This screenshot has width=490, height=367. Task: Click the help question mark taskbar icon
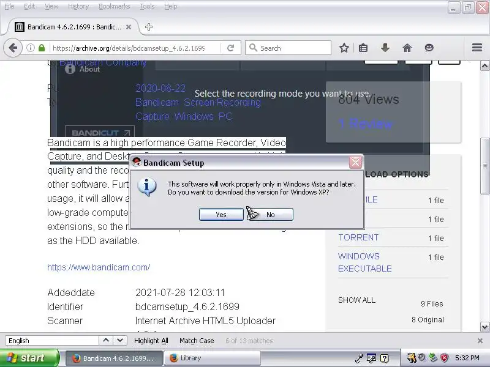coord(385,358)
